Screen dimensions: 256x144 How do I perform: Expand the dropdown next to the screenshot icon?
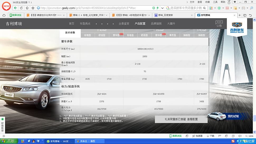click(x=239, y=8)
